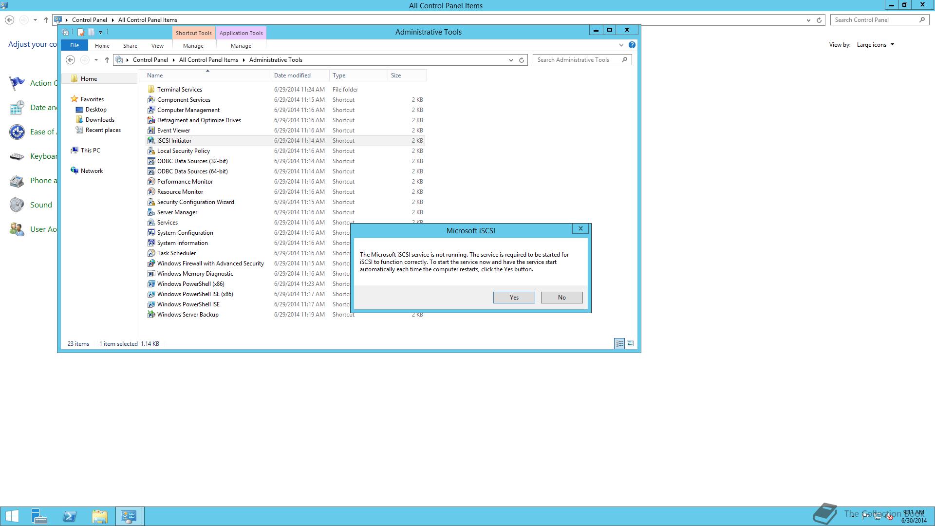935x526 pixels.
Task: Open the Administrative Tools address history dropdown
Action: point(511,60)
